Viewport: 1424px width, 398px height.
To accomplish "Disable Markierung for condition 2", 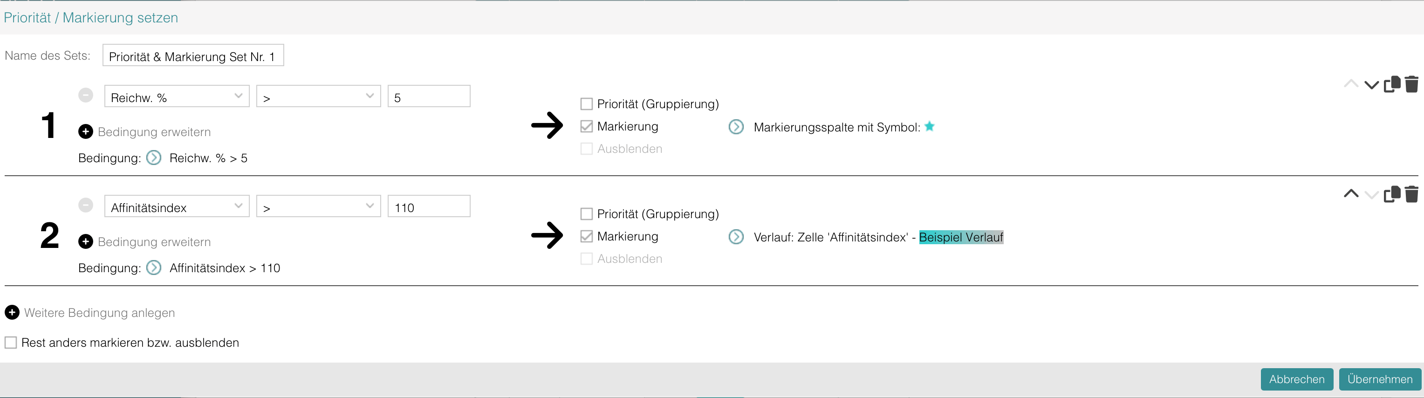I will point(587,236).
